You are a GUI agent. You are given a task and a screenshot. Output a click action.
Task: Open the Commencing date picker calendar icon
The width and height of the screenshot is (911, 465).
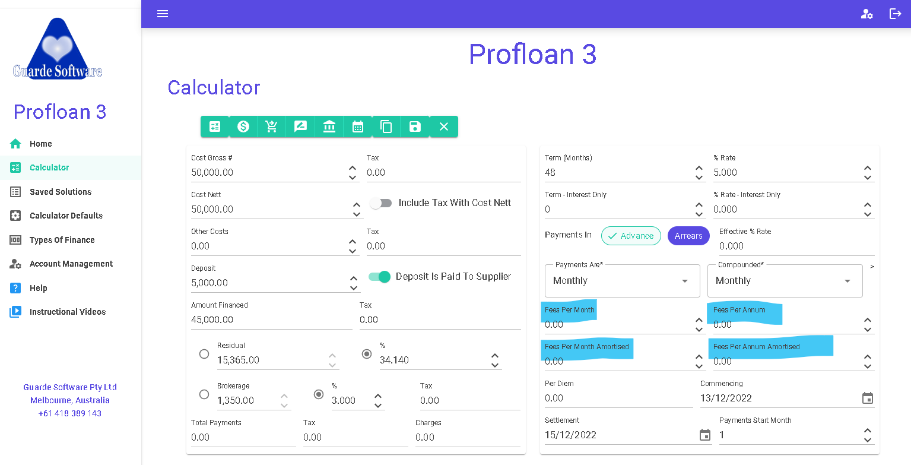pyautogui.click(x=868, y=398)
